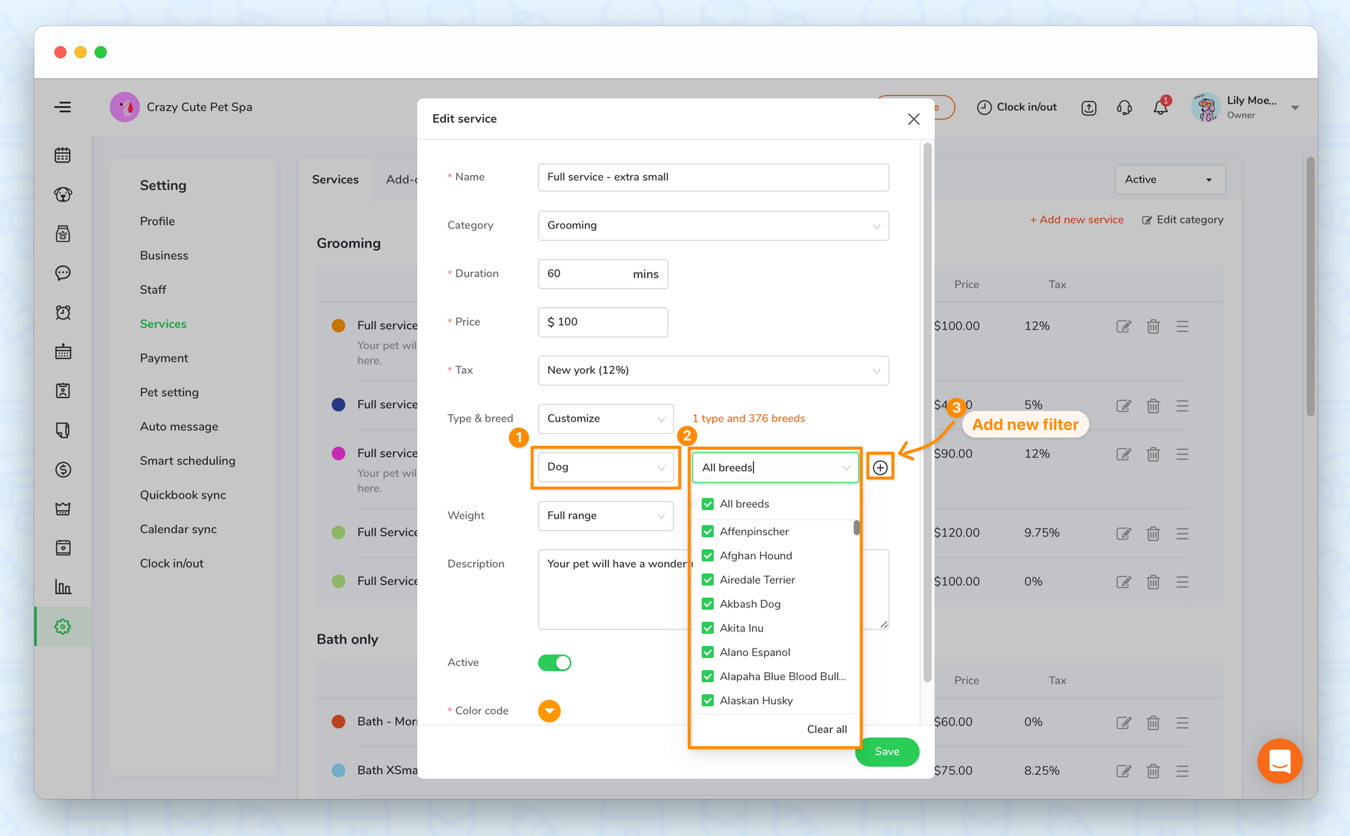Viewport: 1350px width, 836px height.
Task: Open the chat bubble messages icon
Action: (63, 273)
